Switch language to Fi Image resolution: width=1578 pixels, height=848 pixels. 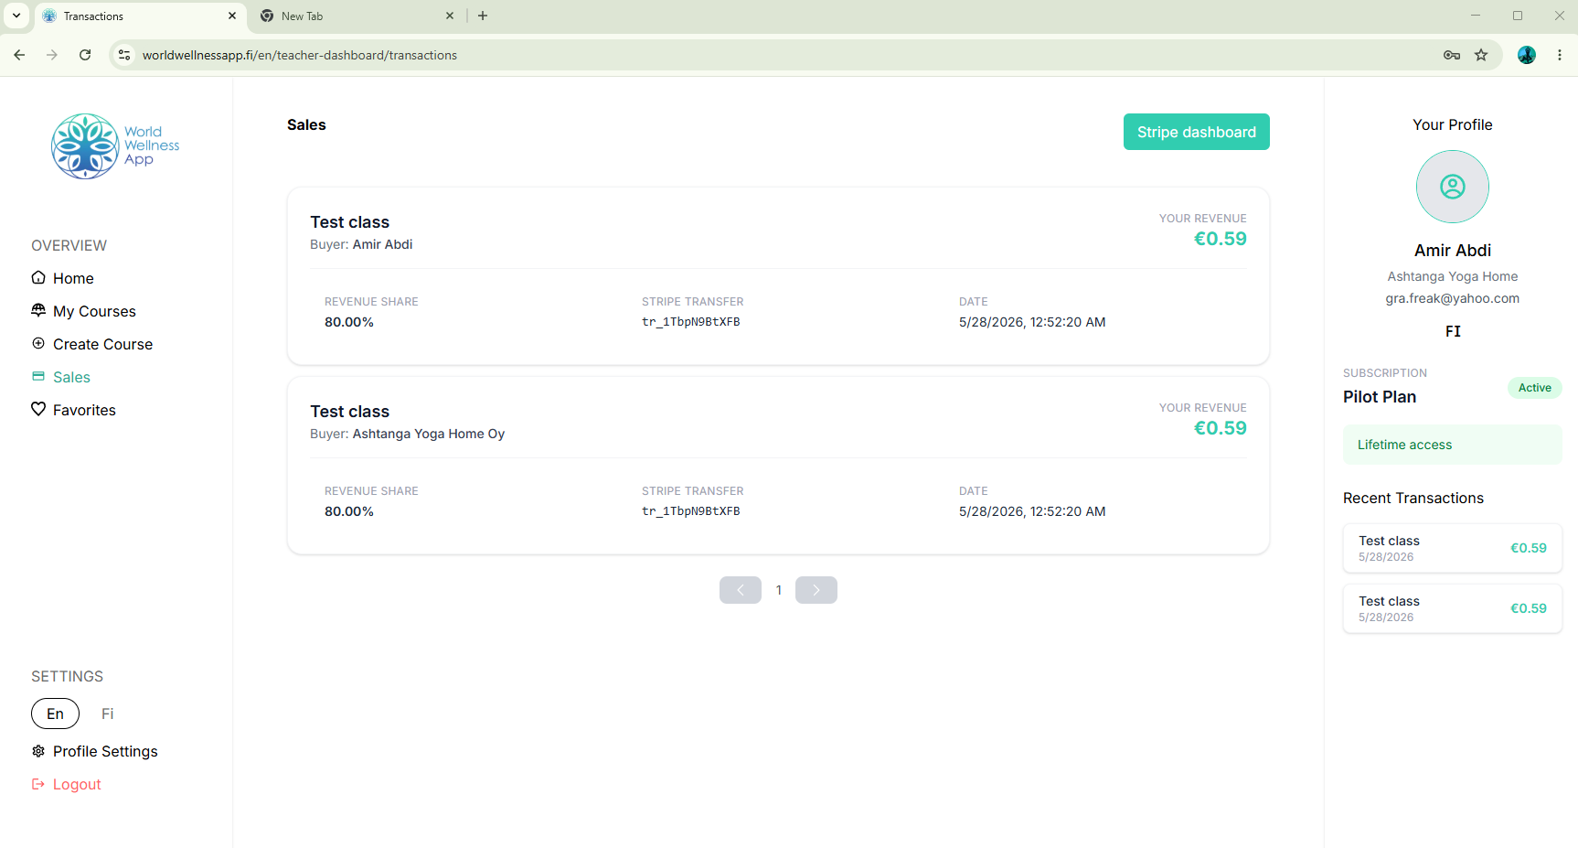tap(108, 714)
